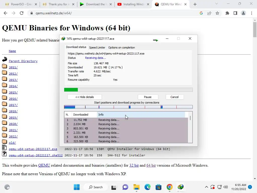Open the Extensions puzzle icon
Screen dimensions: 257x193
[x=227, y=13]
